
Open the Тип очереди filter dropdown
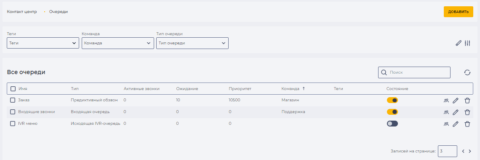(192, 43)
